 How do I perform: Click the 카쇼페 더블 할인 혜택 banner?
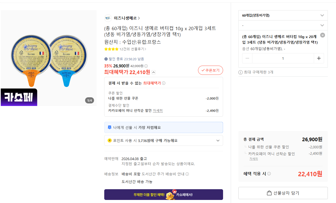(x=164, y=195)
